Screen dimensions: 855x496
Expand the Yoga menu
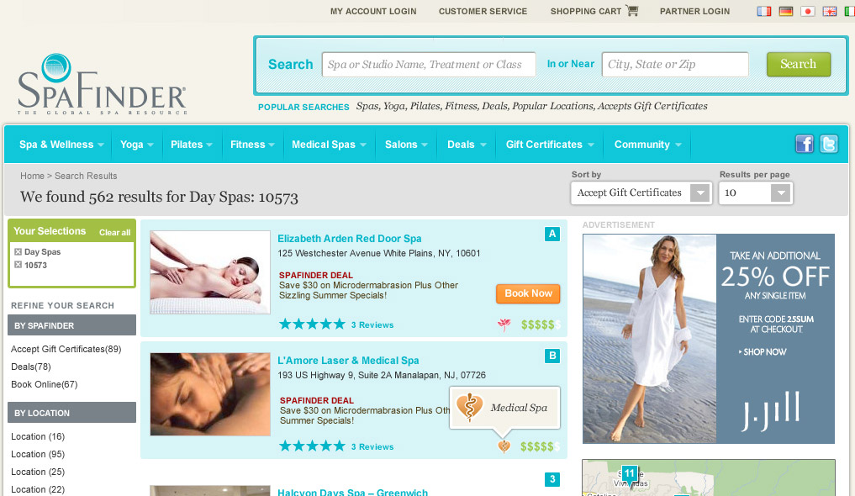pos(137,145)
